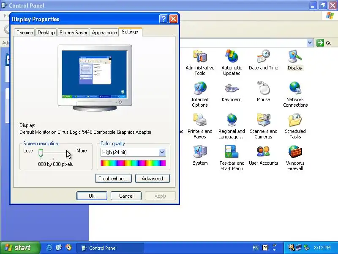Screen dimensions: 338x254
Task: Click the monitor preview image
Action: 95,78
